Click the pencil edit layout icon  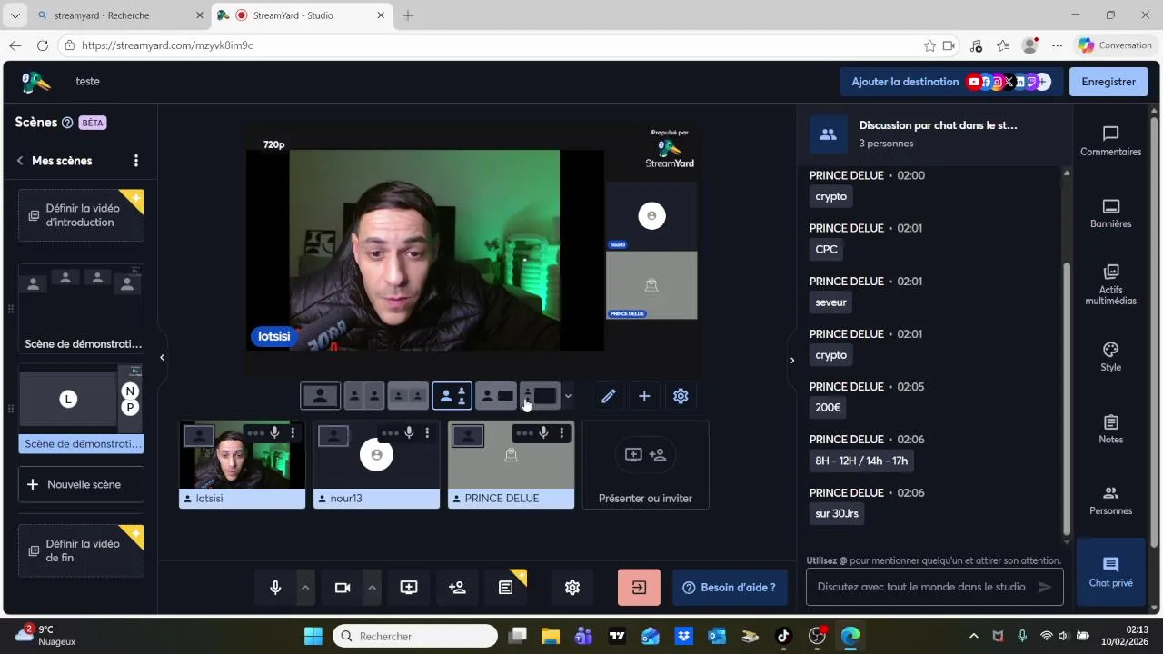click(x=608, y=396)
